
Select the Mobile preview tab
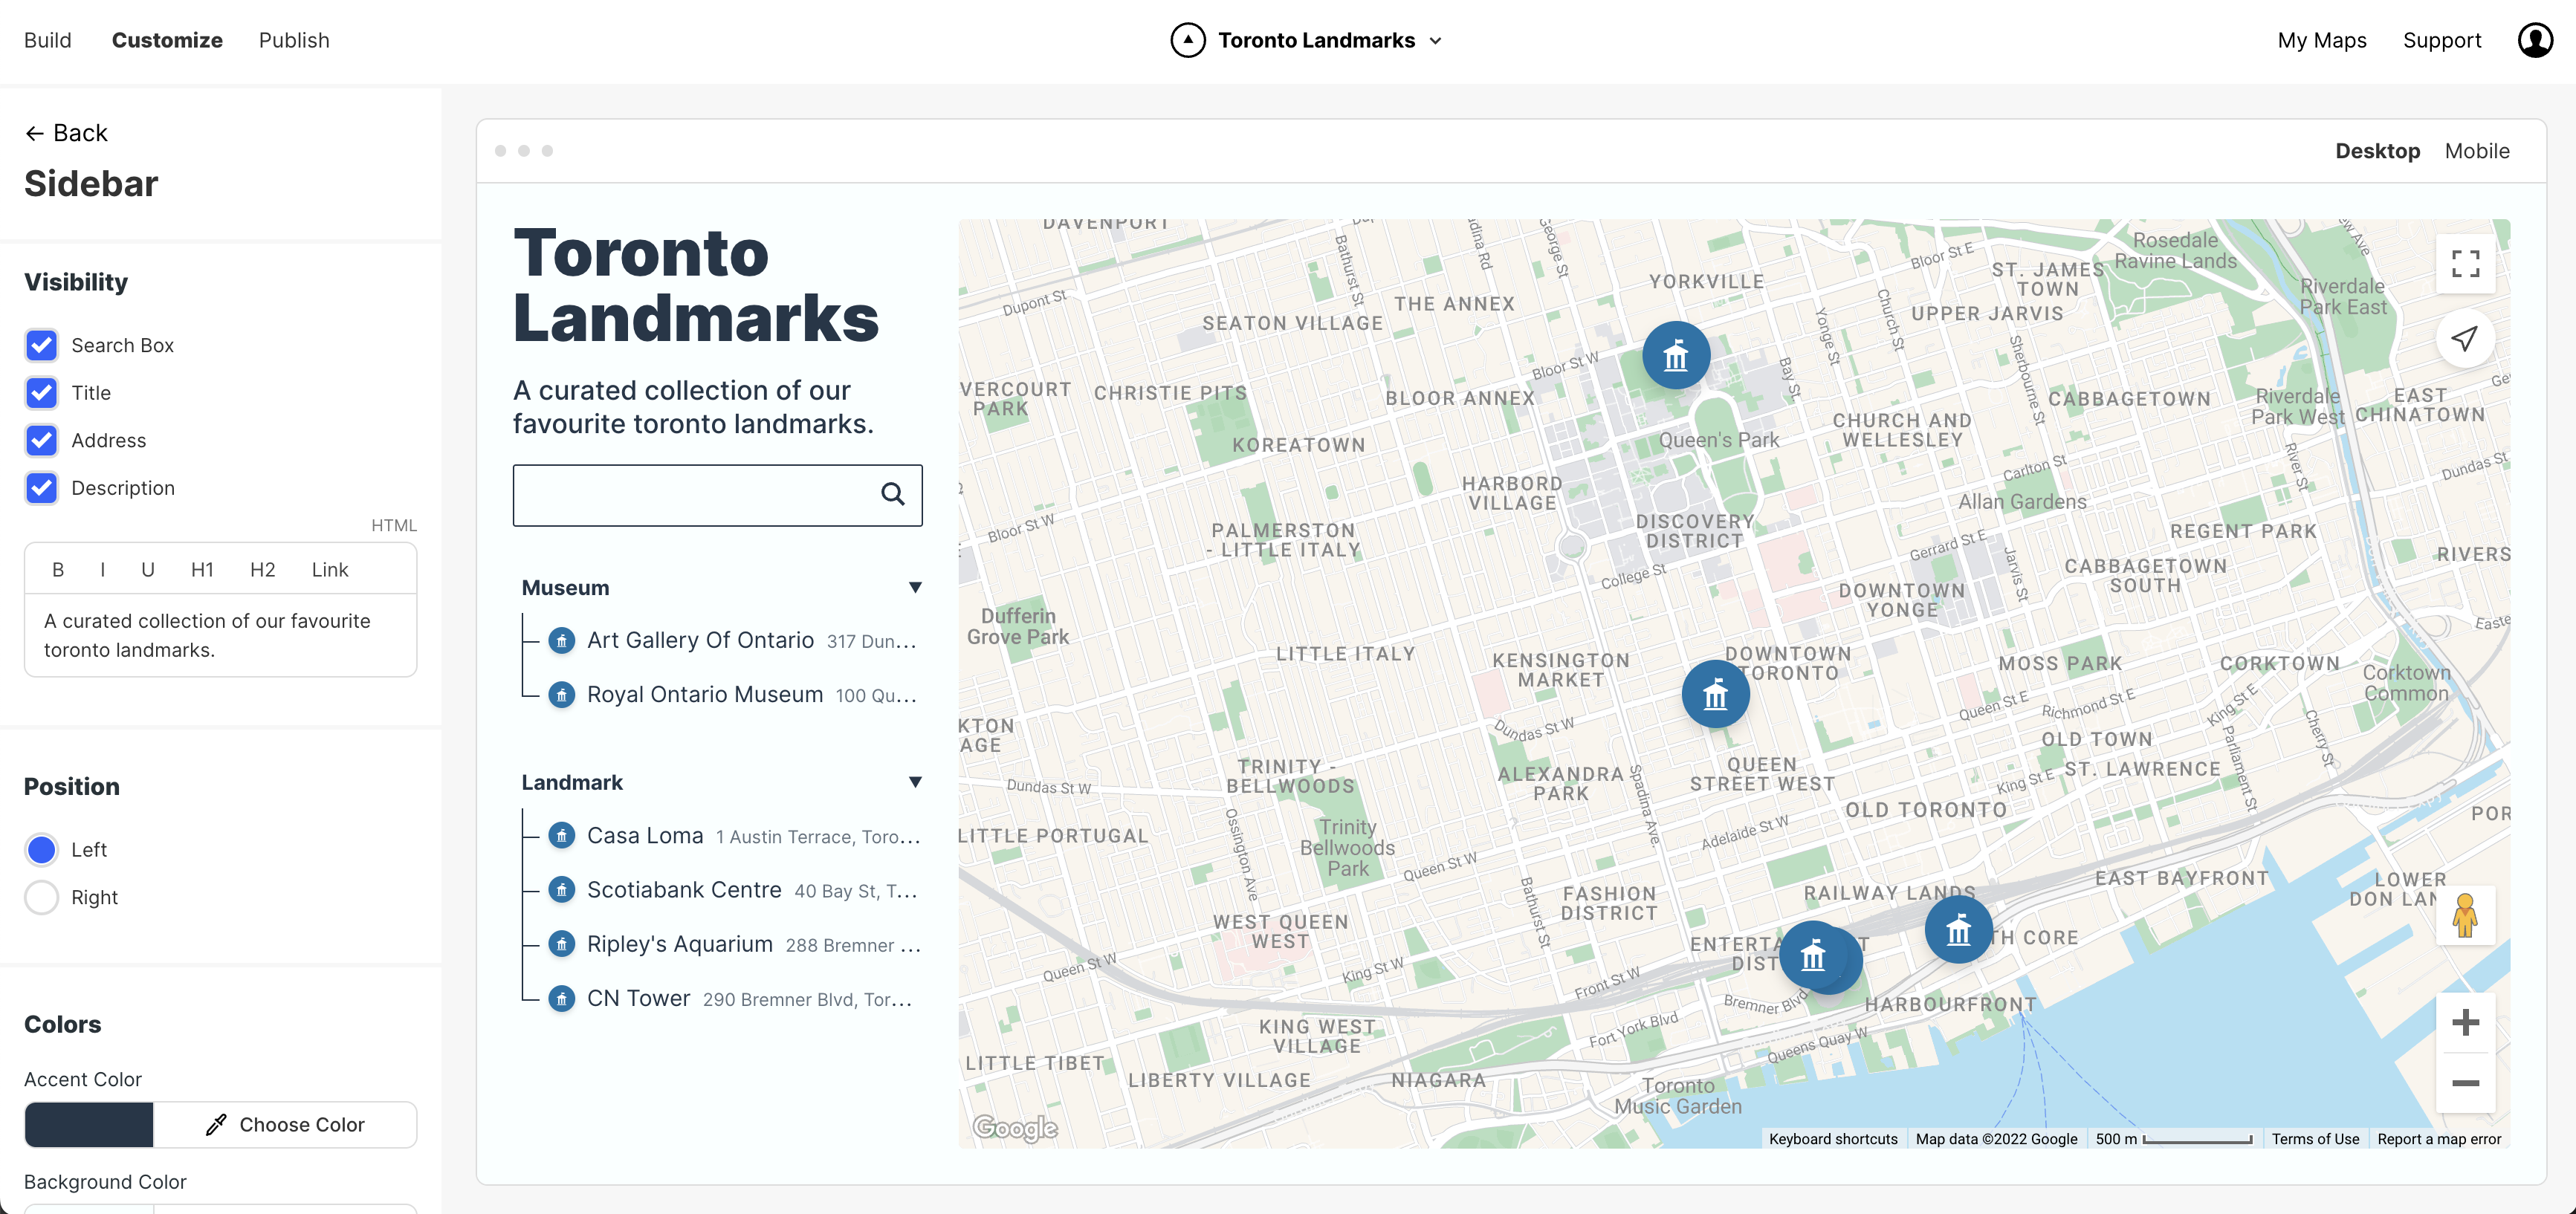[x=2477, y=151]
